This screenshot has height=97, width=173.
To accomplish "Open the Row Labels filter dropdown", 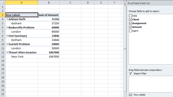I will point(36,15).
